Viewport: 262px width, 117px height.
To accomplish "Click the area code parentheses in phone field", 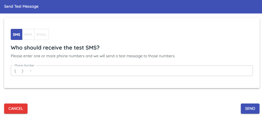I will [x=19, y=71].
